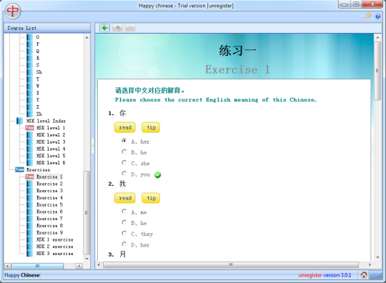386x283 pixels.
Task: Select radio option A. her
Action: click(x=124, y=141)
